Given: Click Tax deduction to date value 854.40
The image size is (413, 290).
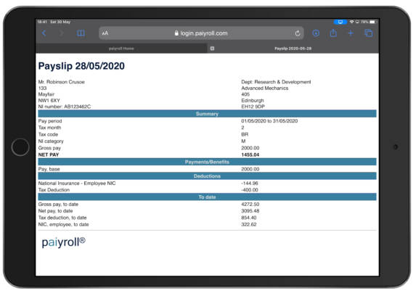Looking at the screenshot, I should coord(249,217).
